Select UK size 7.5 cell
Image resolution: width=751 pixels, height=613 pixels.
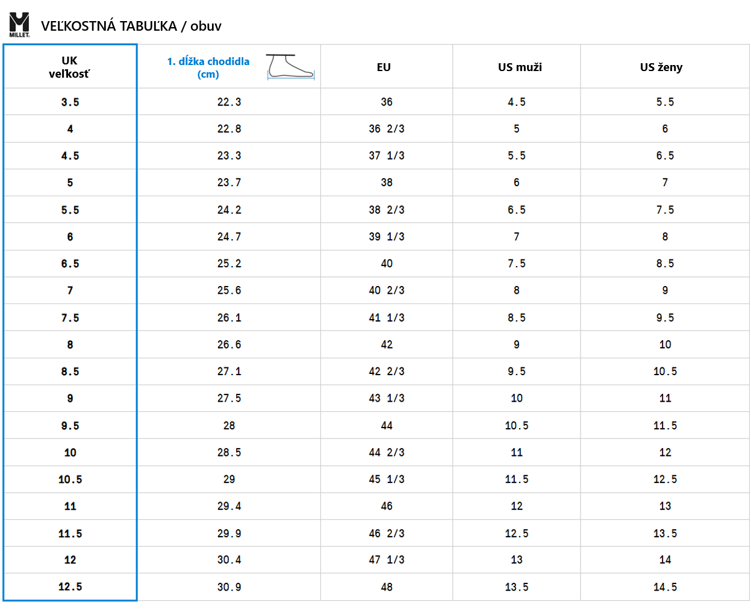tap(70, 318)
